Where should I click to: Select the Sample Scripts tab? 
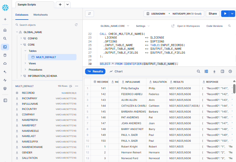pos(35,5)
